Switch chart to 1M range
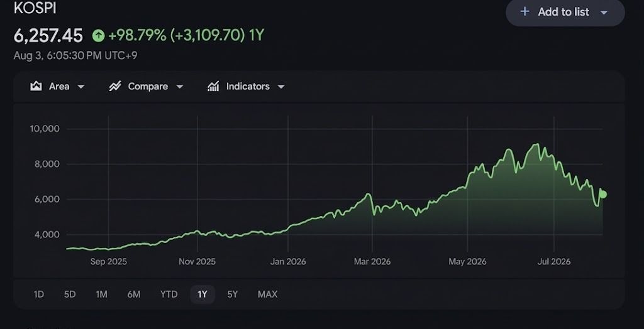644x329 pixels. (x=101, y=294)
